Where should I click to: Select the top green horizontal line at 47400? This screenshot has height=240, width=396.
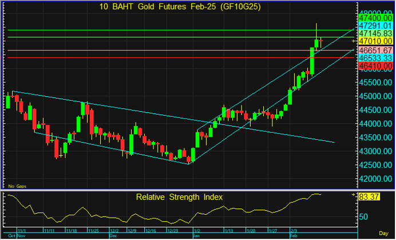coord(172,30)
